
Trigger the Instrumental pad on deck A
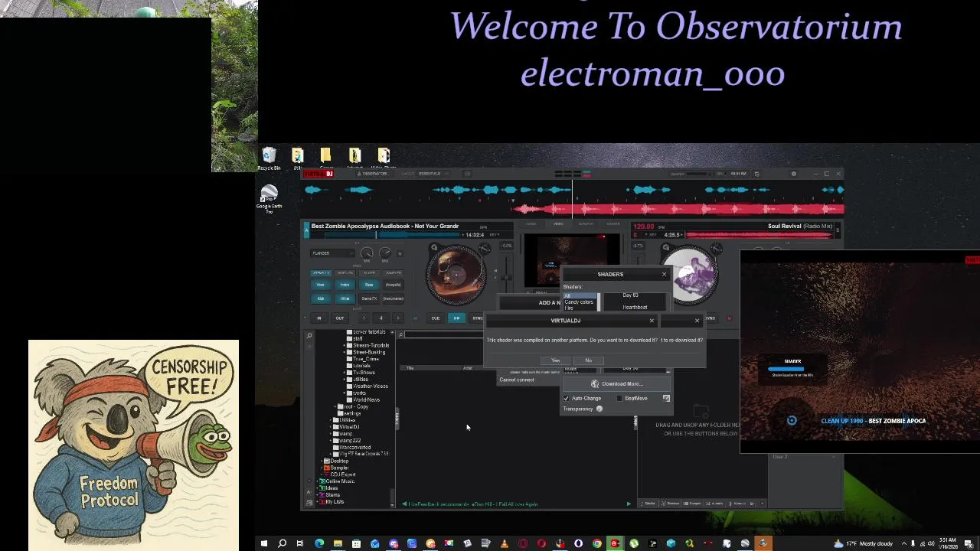point(393,298)
